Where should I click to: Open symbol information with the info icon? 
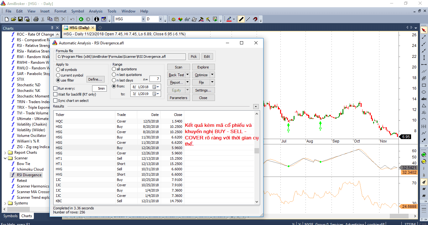[97, 19]
